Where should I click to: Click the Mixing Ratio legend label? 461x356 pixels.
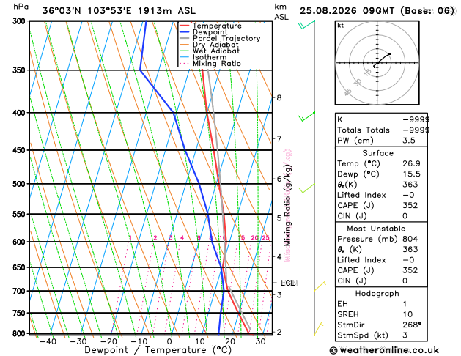pyautogui.click(x=217, y=64)
